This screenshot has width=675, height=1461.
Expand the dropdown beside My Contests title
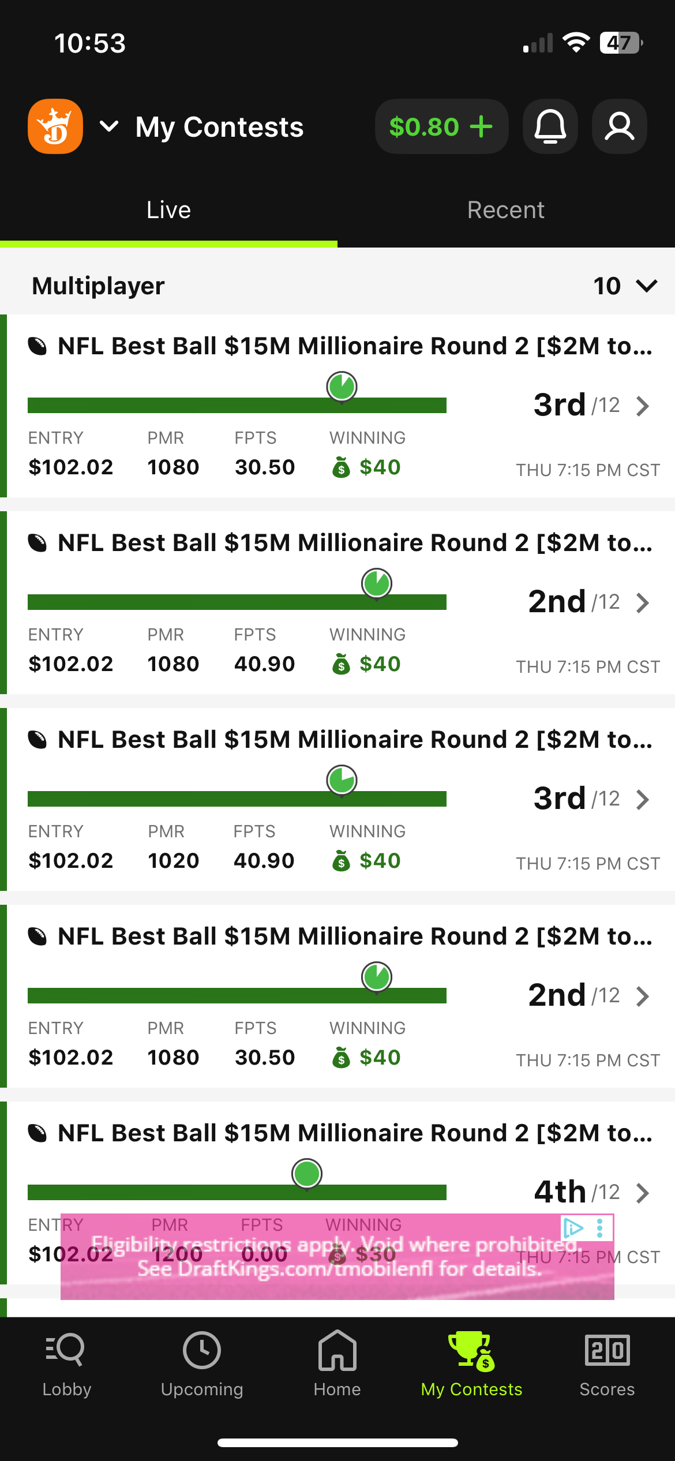pos(109,126)
